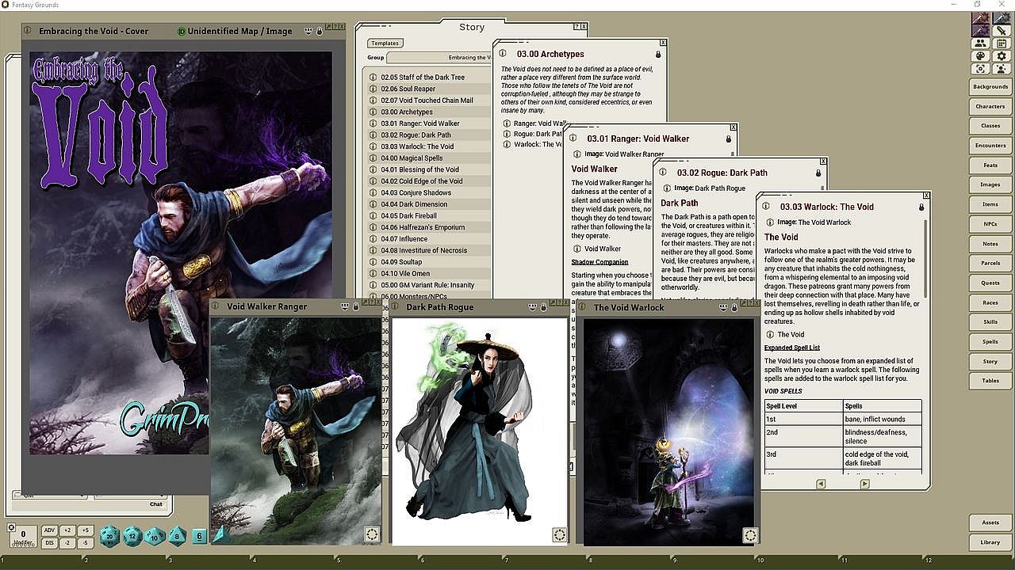The height and width of the screenshot is (570, 1015).
Task: Roll the d20 die
Action: point(109,537)
